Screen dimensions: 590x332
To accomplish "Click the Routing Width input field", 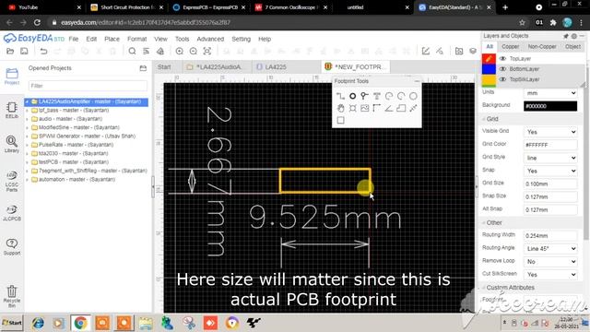I will (550, 236).
